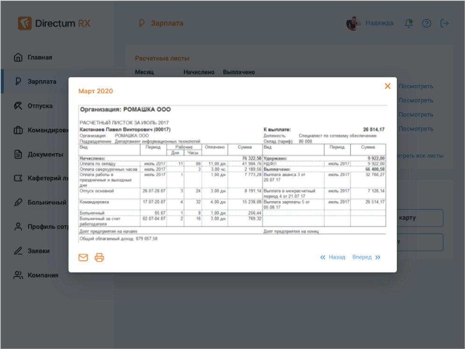465x349 pixels.
Task: Go to next payslip with Вперед
Action: click(x=366, y=257)
